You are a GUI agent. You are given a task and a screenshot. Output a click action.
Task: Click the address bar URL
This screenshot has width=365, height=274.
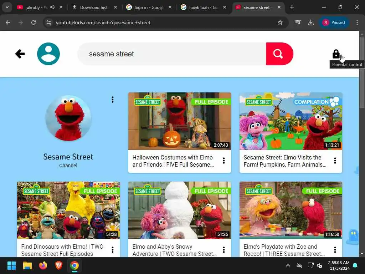coord(103,22)
